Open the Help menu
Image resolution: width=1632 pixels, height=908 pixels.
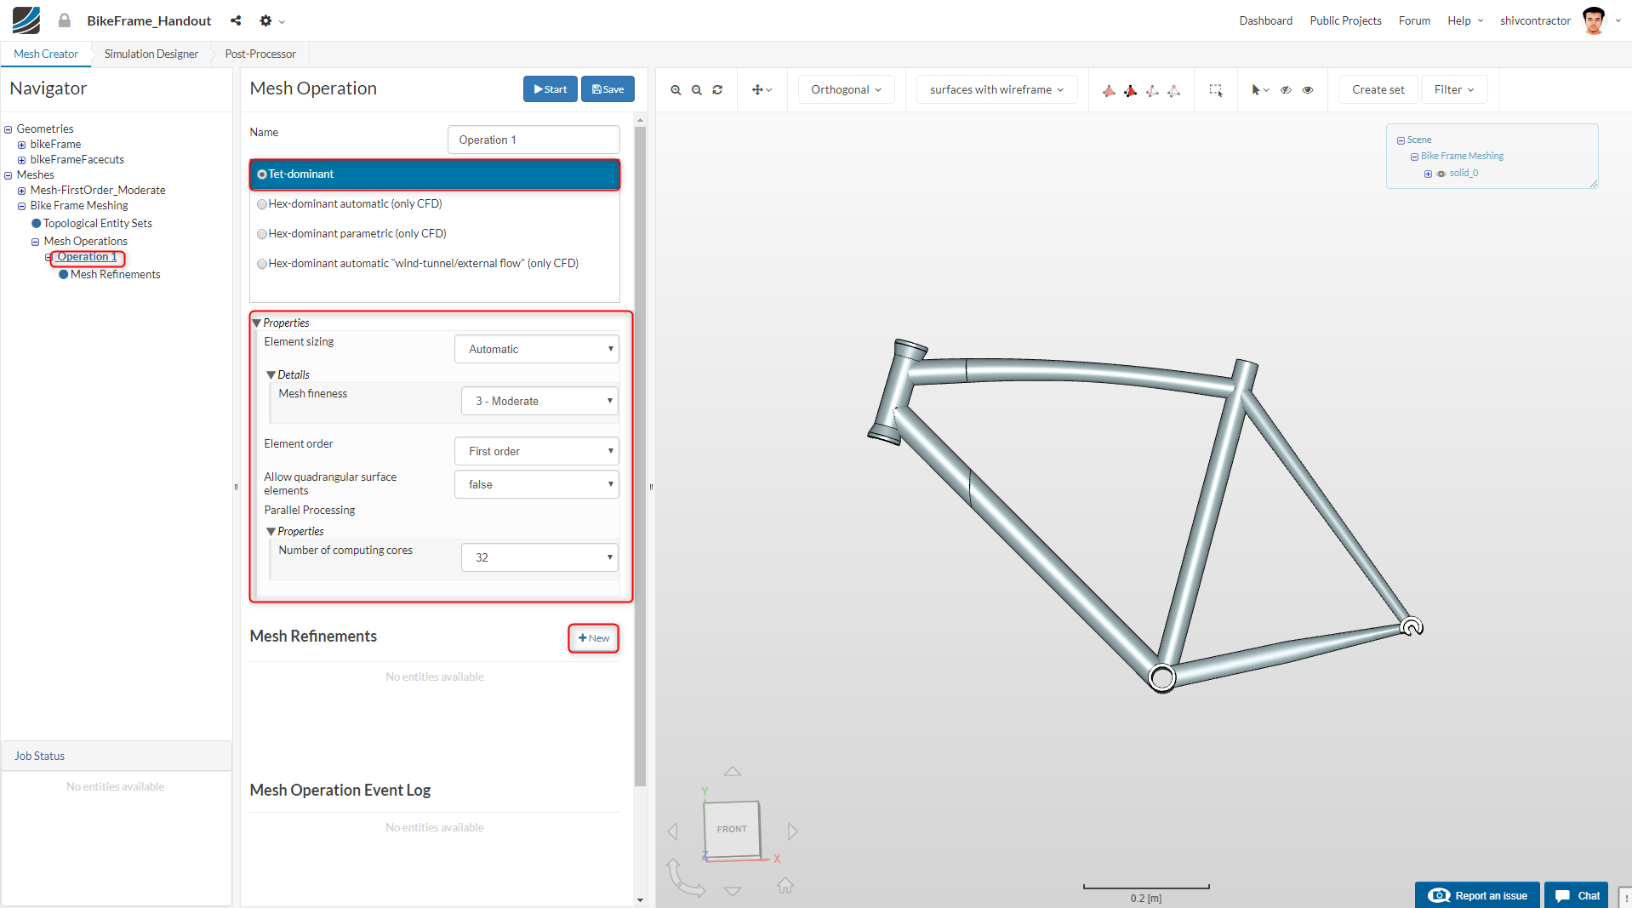tap(1465, 20)
